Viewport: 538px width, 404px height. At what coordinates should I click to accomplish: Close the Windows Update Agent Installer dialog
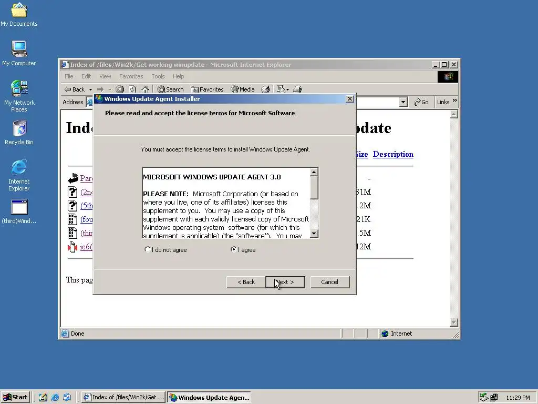pyautogui.click(x=349, y=99)
